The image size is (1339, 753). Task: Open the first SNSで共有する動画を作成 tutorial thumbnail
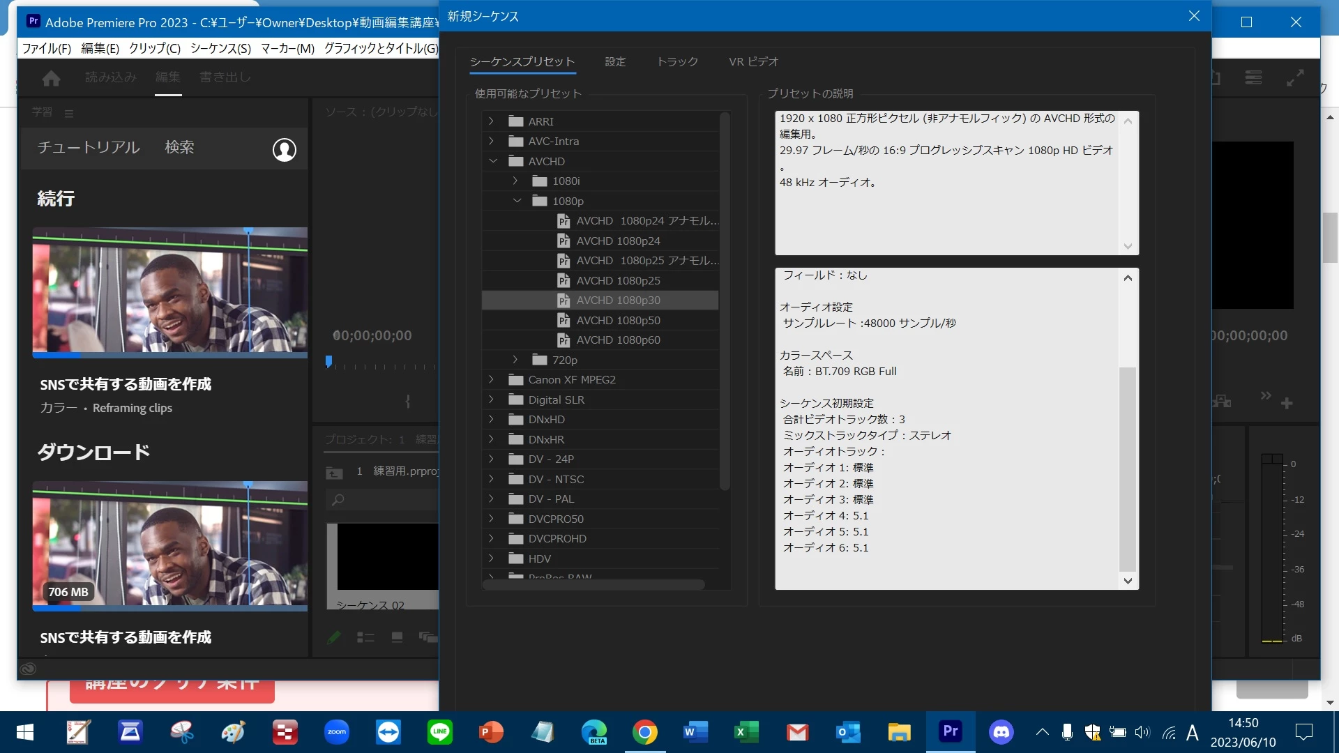click(x=169, y=291)
